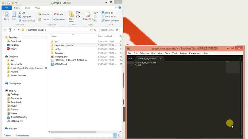The height and width of the screenshot is (139, 248).
Task: Switch to Details view icon in status bar
Action: click(x=115, y=136)
